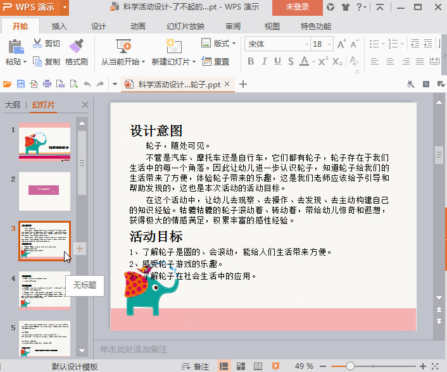Close the 科学活动设计...轮子.ppt document tab
This screenshot has width=447, height=372.
click(x=227, y=84)
